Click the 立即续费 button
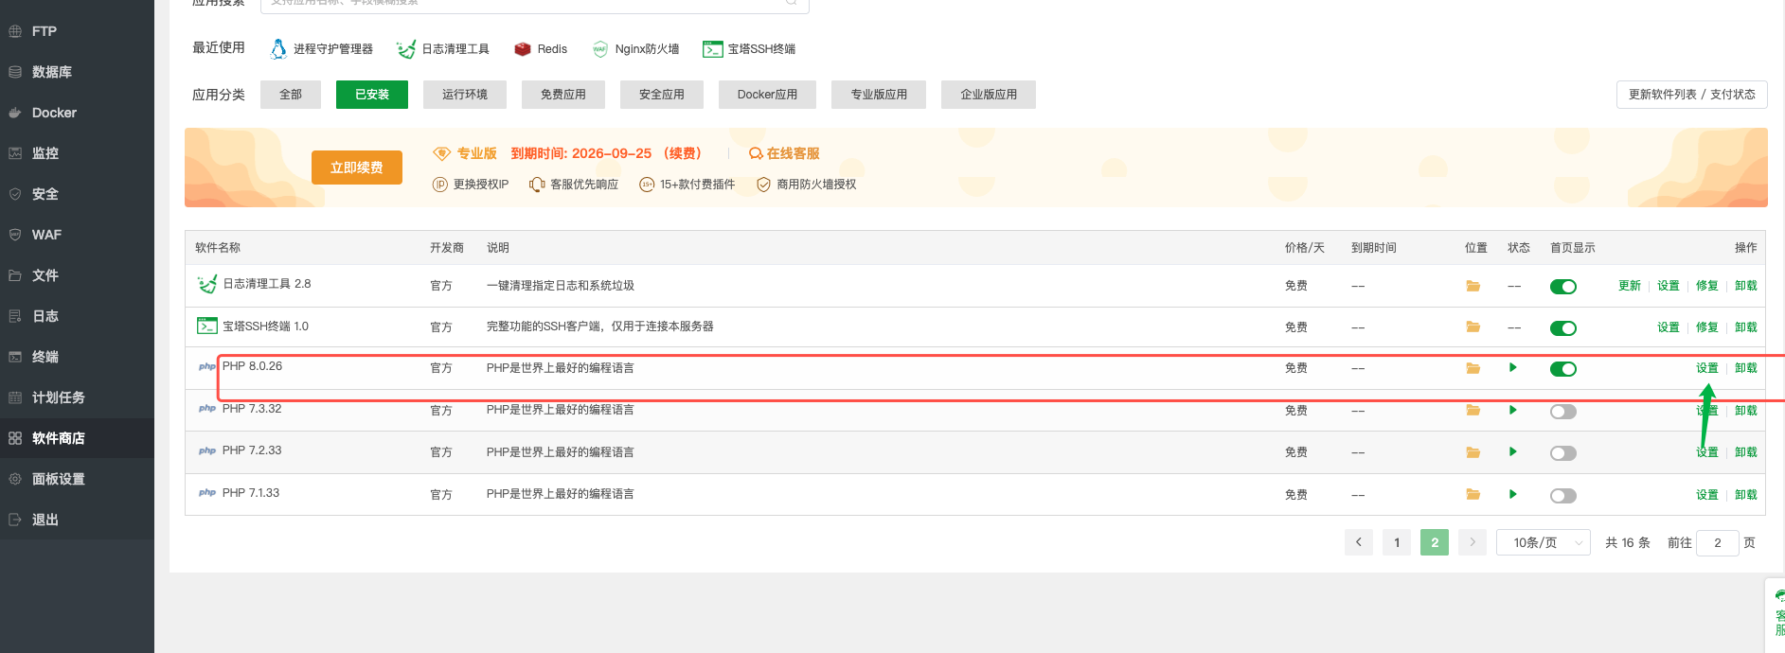This screenshot has height=653, width=1785. pos(357,168)
